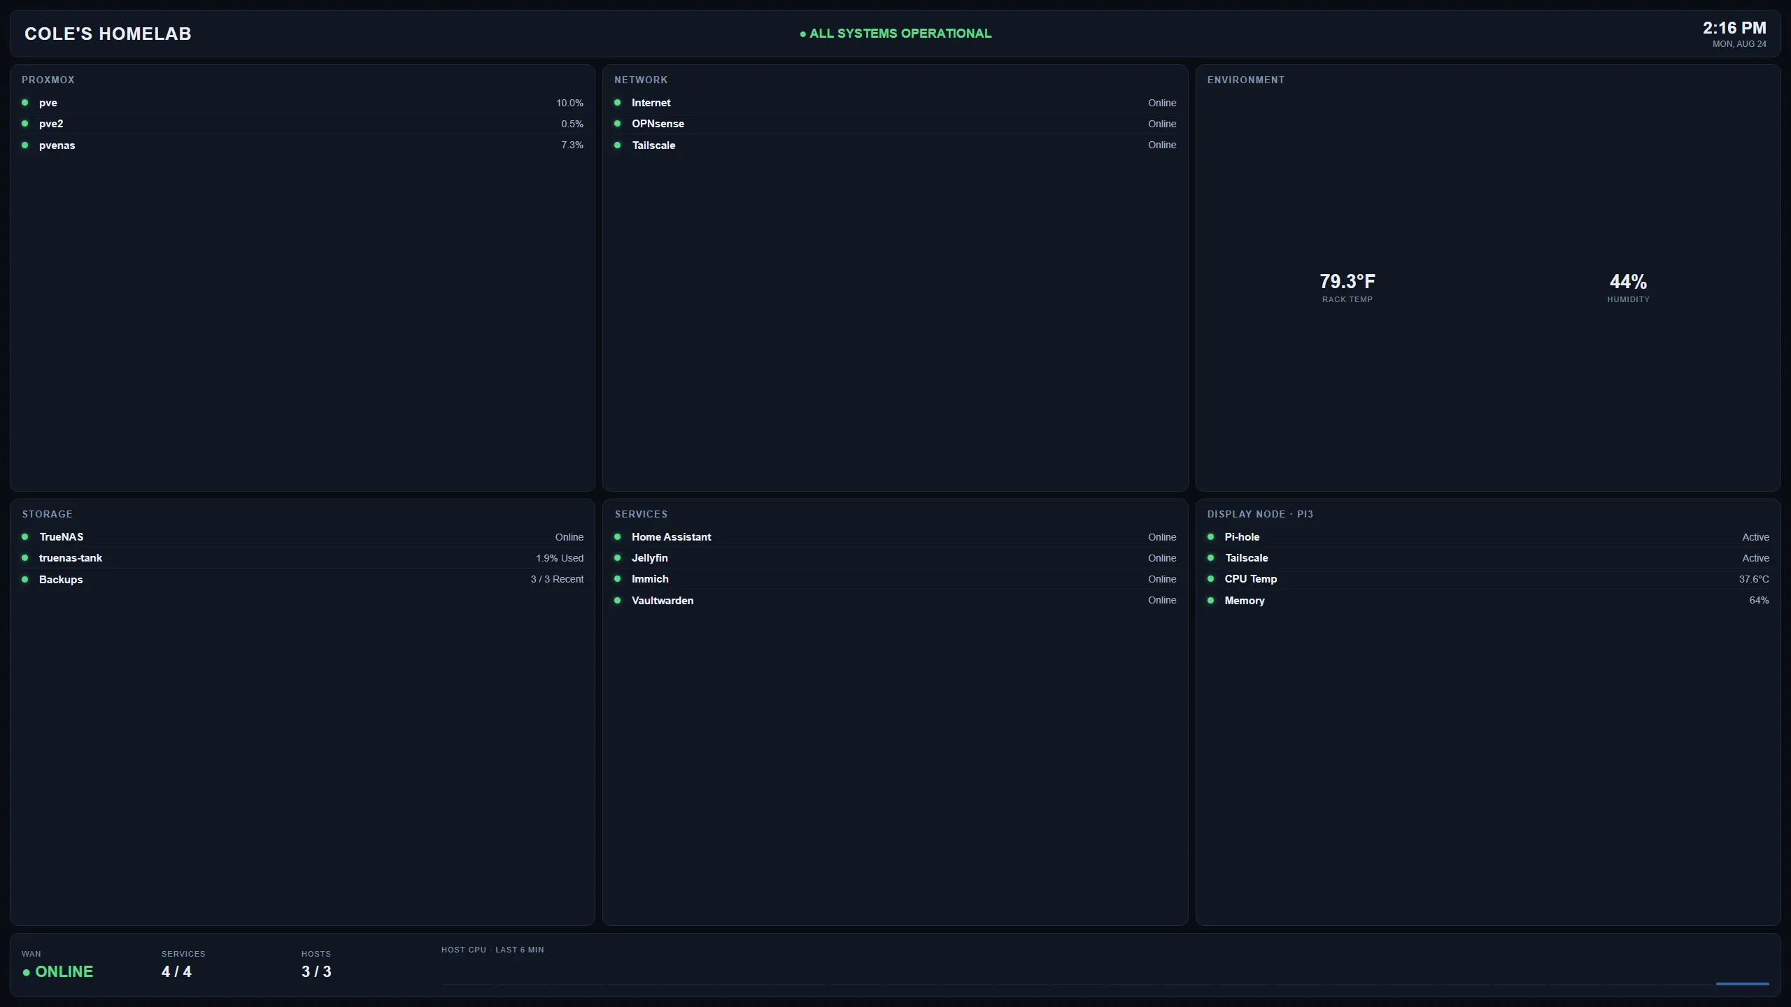Image resolution: width=1791 pixels, height=1007 pixels.
Task: Click the Active status for Pi-hole
Action: (x=1755, y=537)
